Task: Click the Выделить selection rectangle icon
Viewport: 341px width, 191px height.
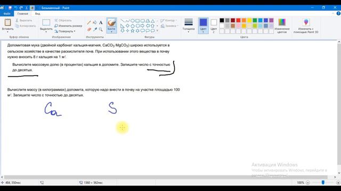Action: tap(46, 22)
